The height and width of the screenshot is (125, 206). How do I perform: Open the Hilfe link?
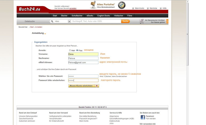coord(165,8)
